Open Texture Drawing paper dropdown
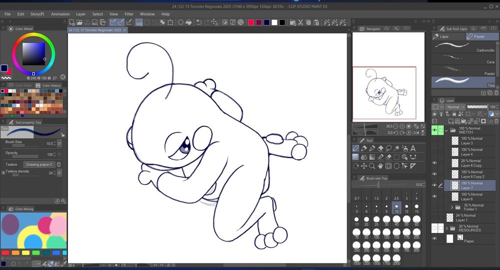This screenshot has height=270, width=500. (39, 164)
